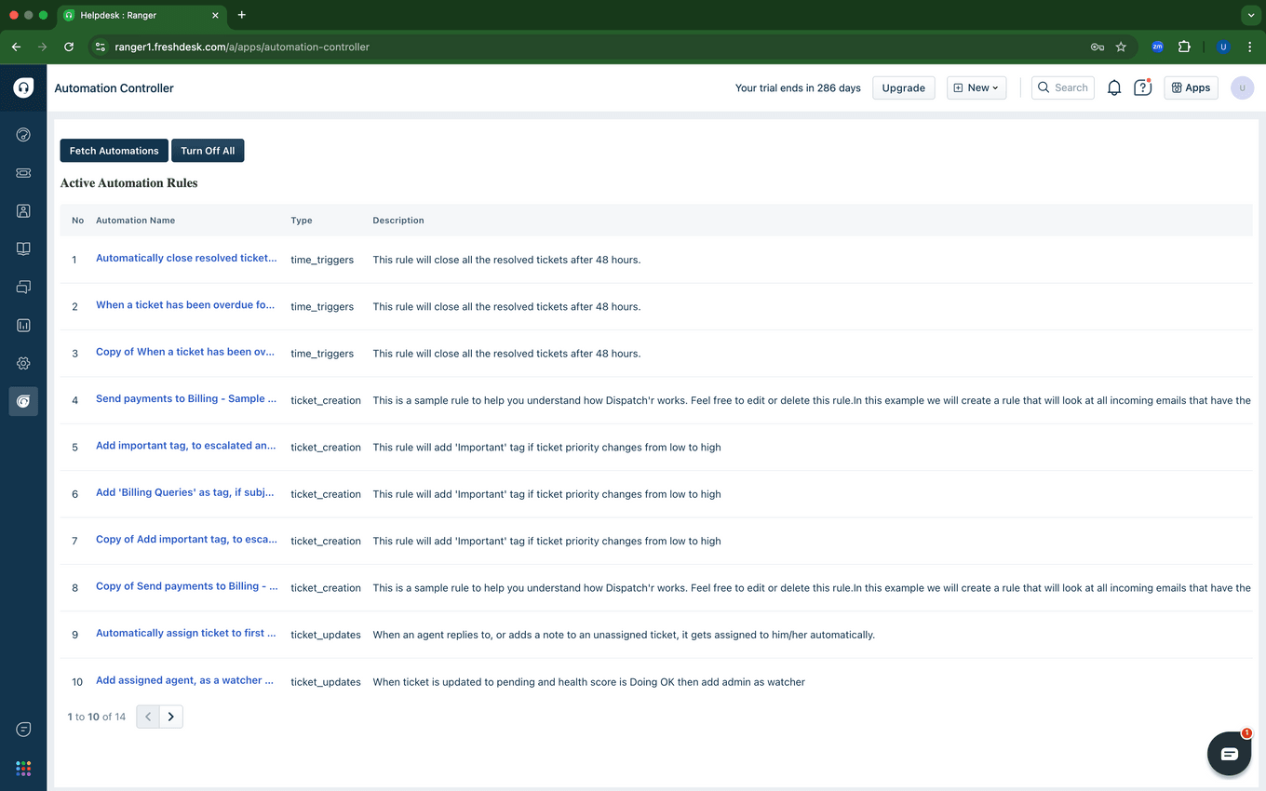Open the Dashboard gauge icon in sidebar
Viewport: 1266px width, 791px height.
[23, 135]
